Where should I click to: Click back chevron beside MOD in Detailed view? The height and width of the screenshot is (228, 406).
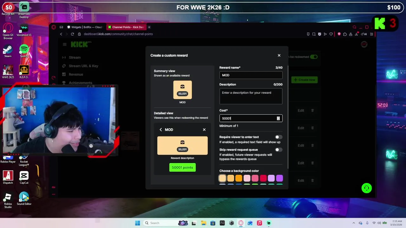coord(161,130)
